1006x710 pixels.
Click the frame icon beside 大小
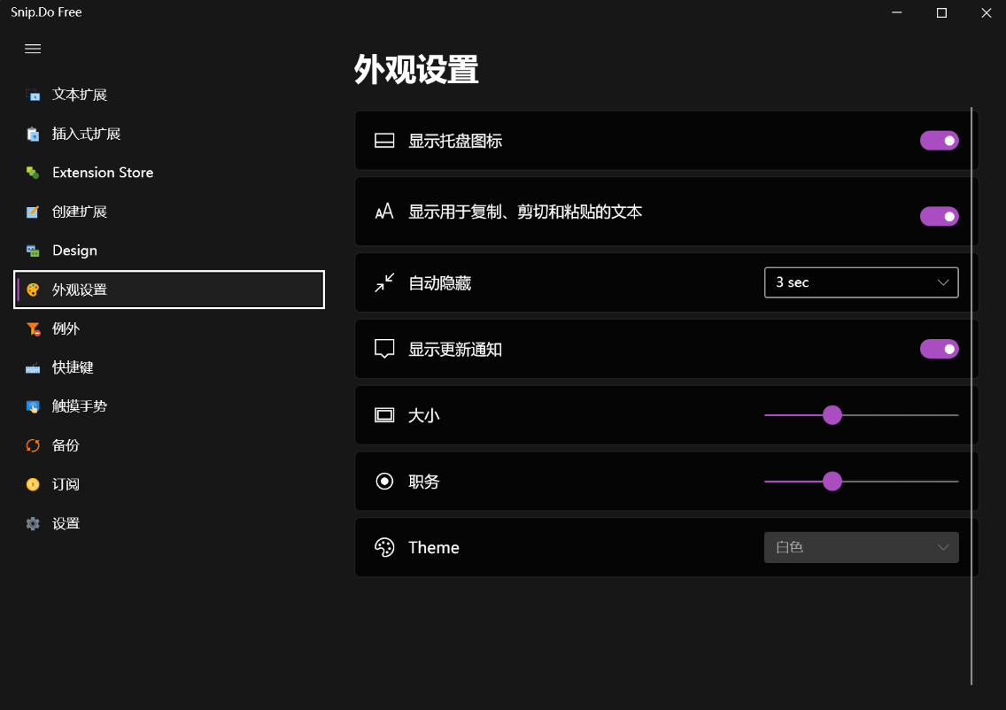coord(384,415)
